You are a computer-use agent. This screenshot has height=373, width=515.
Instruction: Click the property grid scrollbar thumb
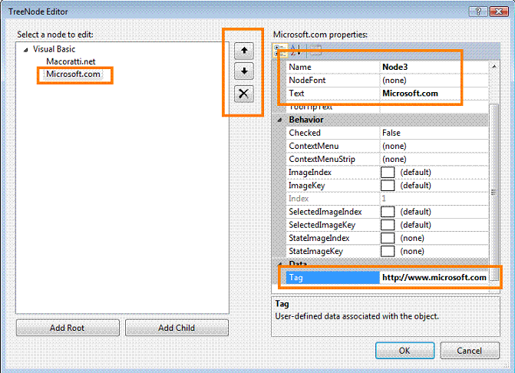tap(494, 192)
